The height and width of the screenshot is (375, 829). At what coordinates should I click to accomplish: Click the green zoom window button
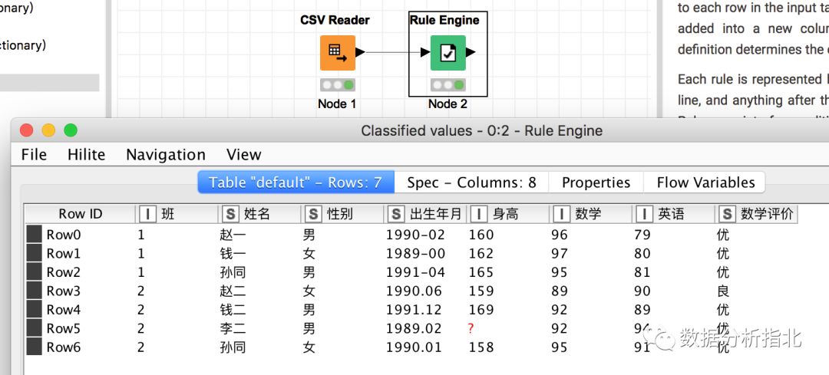71,130
